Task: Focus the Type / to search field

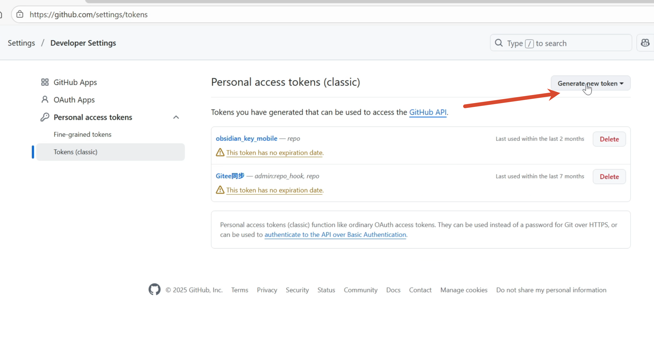Action: click(x=565, y=43)
